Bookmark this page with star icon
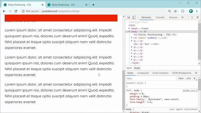Image resolution: width=201 pixels, height=113 pixels. [175, 11]
